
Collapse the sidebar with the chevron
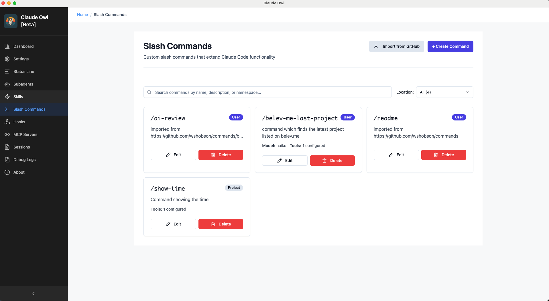pos(34,294)
